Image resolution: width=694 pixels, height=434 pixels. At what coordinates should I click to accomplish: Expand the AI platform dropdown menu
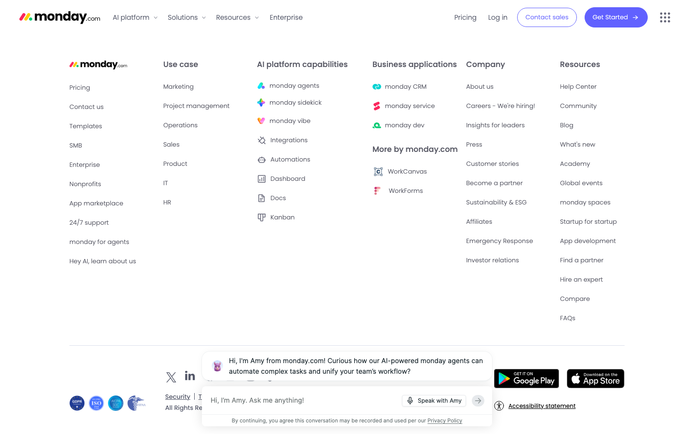tap(135, 17)
